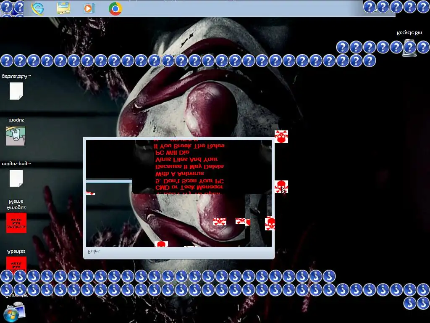
Task: Select the Recycle Bin desktop icon
Action: [x=409, y=47]
